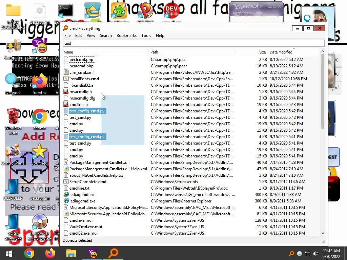Click the date 10/12/2020 10:56 PM
This screenshot has height=260, width=347.
(288, 79)
